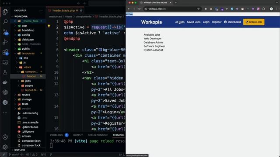Click the lightbulb code action icon

49,26
